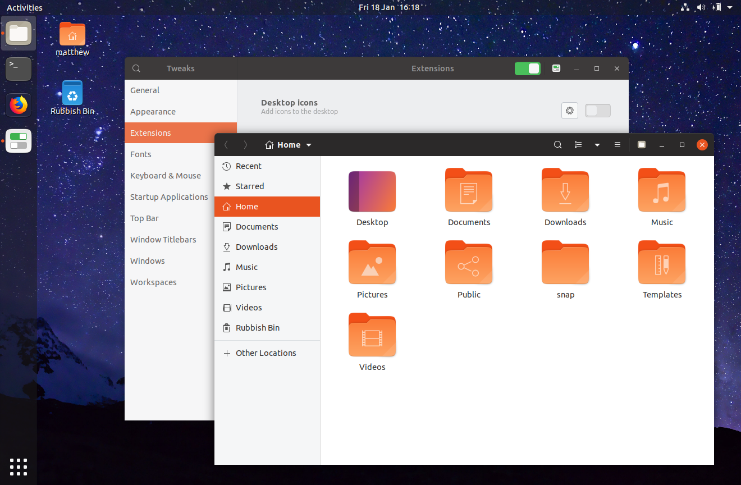Image resolution: width=741 pixels, height=485 pixels.
Task: Open the clock and calendar in top bar
Action: tap(389, 7)
